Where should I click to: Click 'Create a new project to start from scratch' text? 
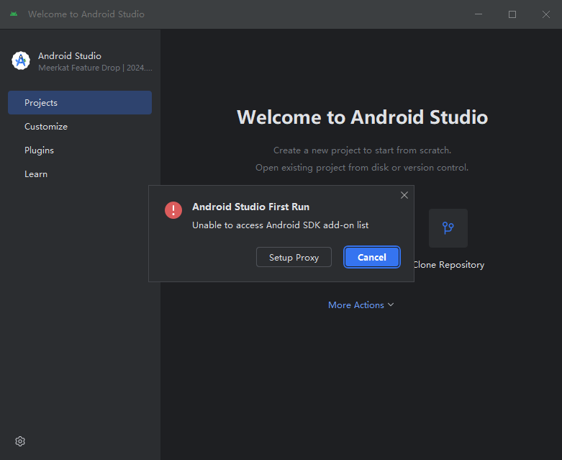point(363,150)
